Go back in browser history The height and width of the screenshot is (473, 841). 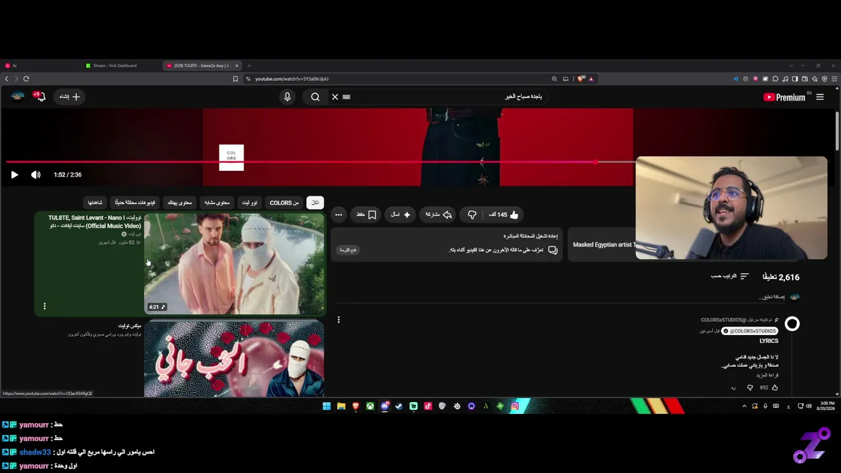[x=7, y=79]
